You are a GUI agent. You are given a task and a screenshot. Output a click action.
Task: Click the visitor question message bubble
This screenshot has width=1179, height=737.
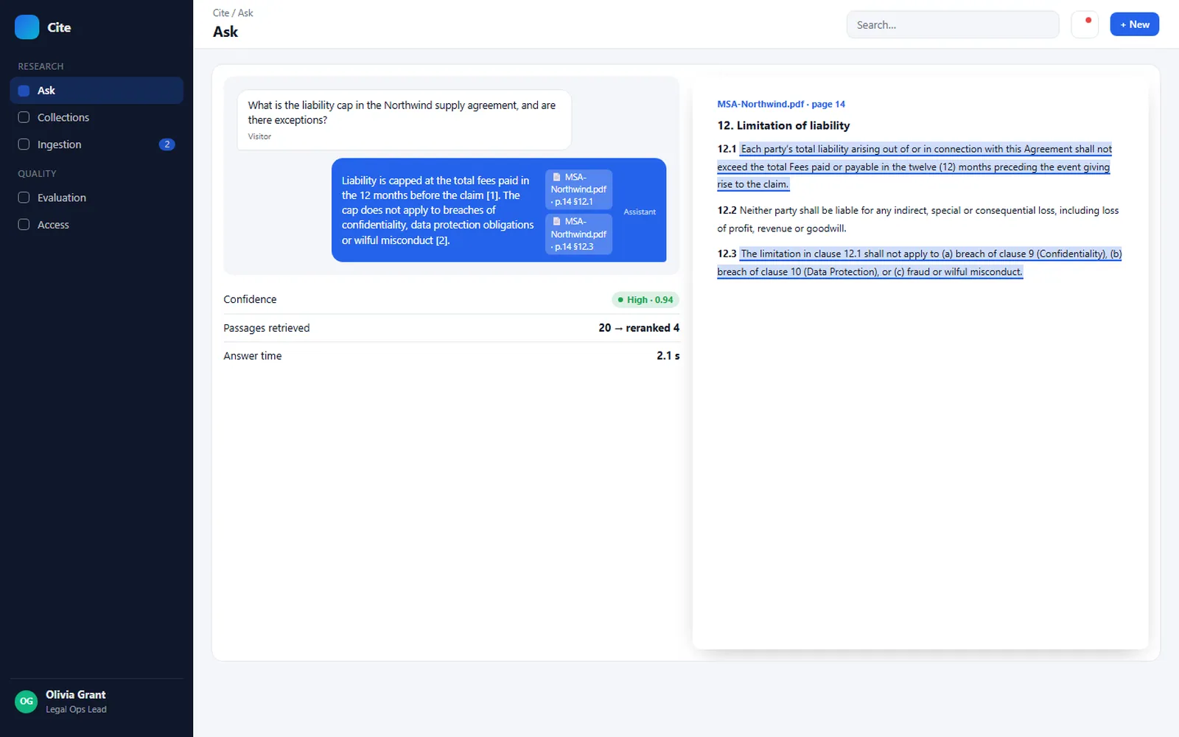click(404, 120)
